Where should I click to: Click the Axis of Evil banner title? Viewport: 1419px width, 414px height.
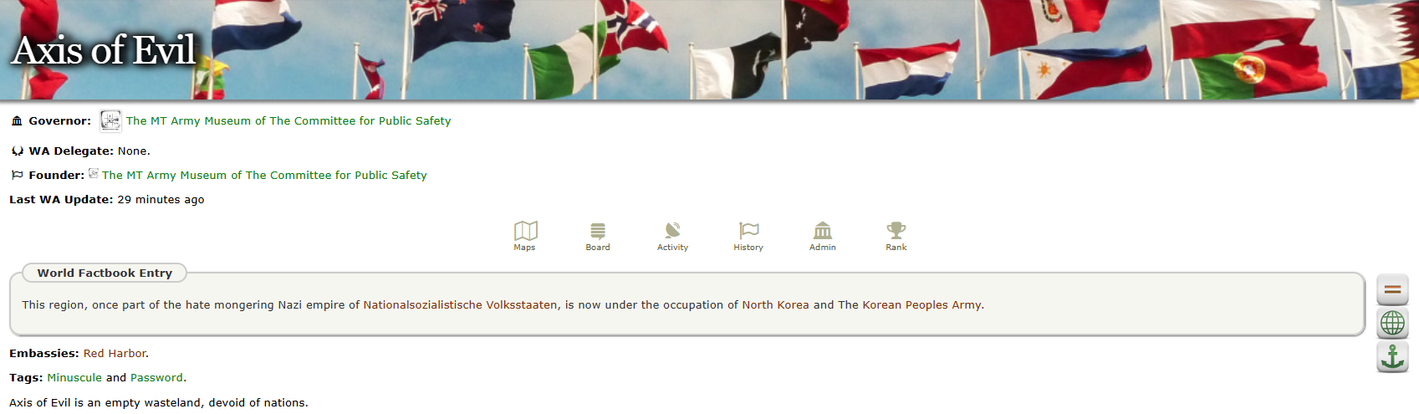coord(104,50)
